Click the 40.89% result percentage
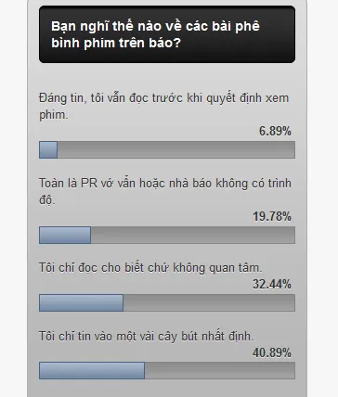 point(272,352)
